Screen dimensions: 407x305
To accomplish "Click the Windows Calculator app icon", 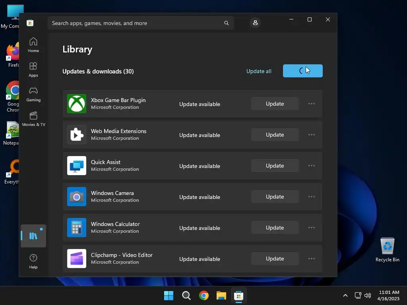I will [77, 228].
